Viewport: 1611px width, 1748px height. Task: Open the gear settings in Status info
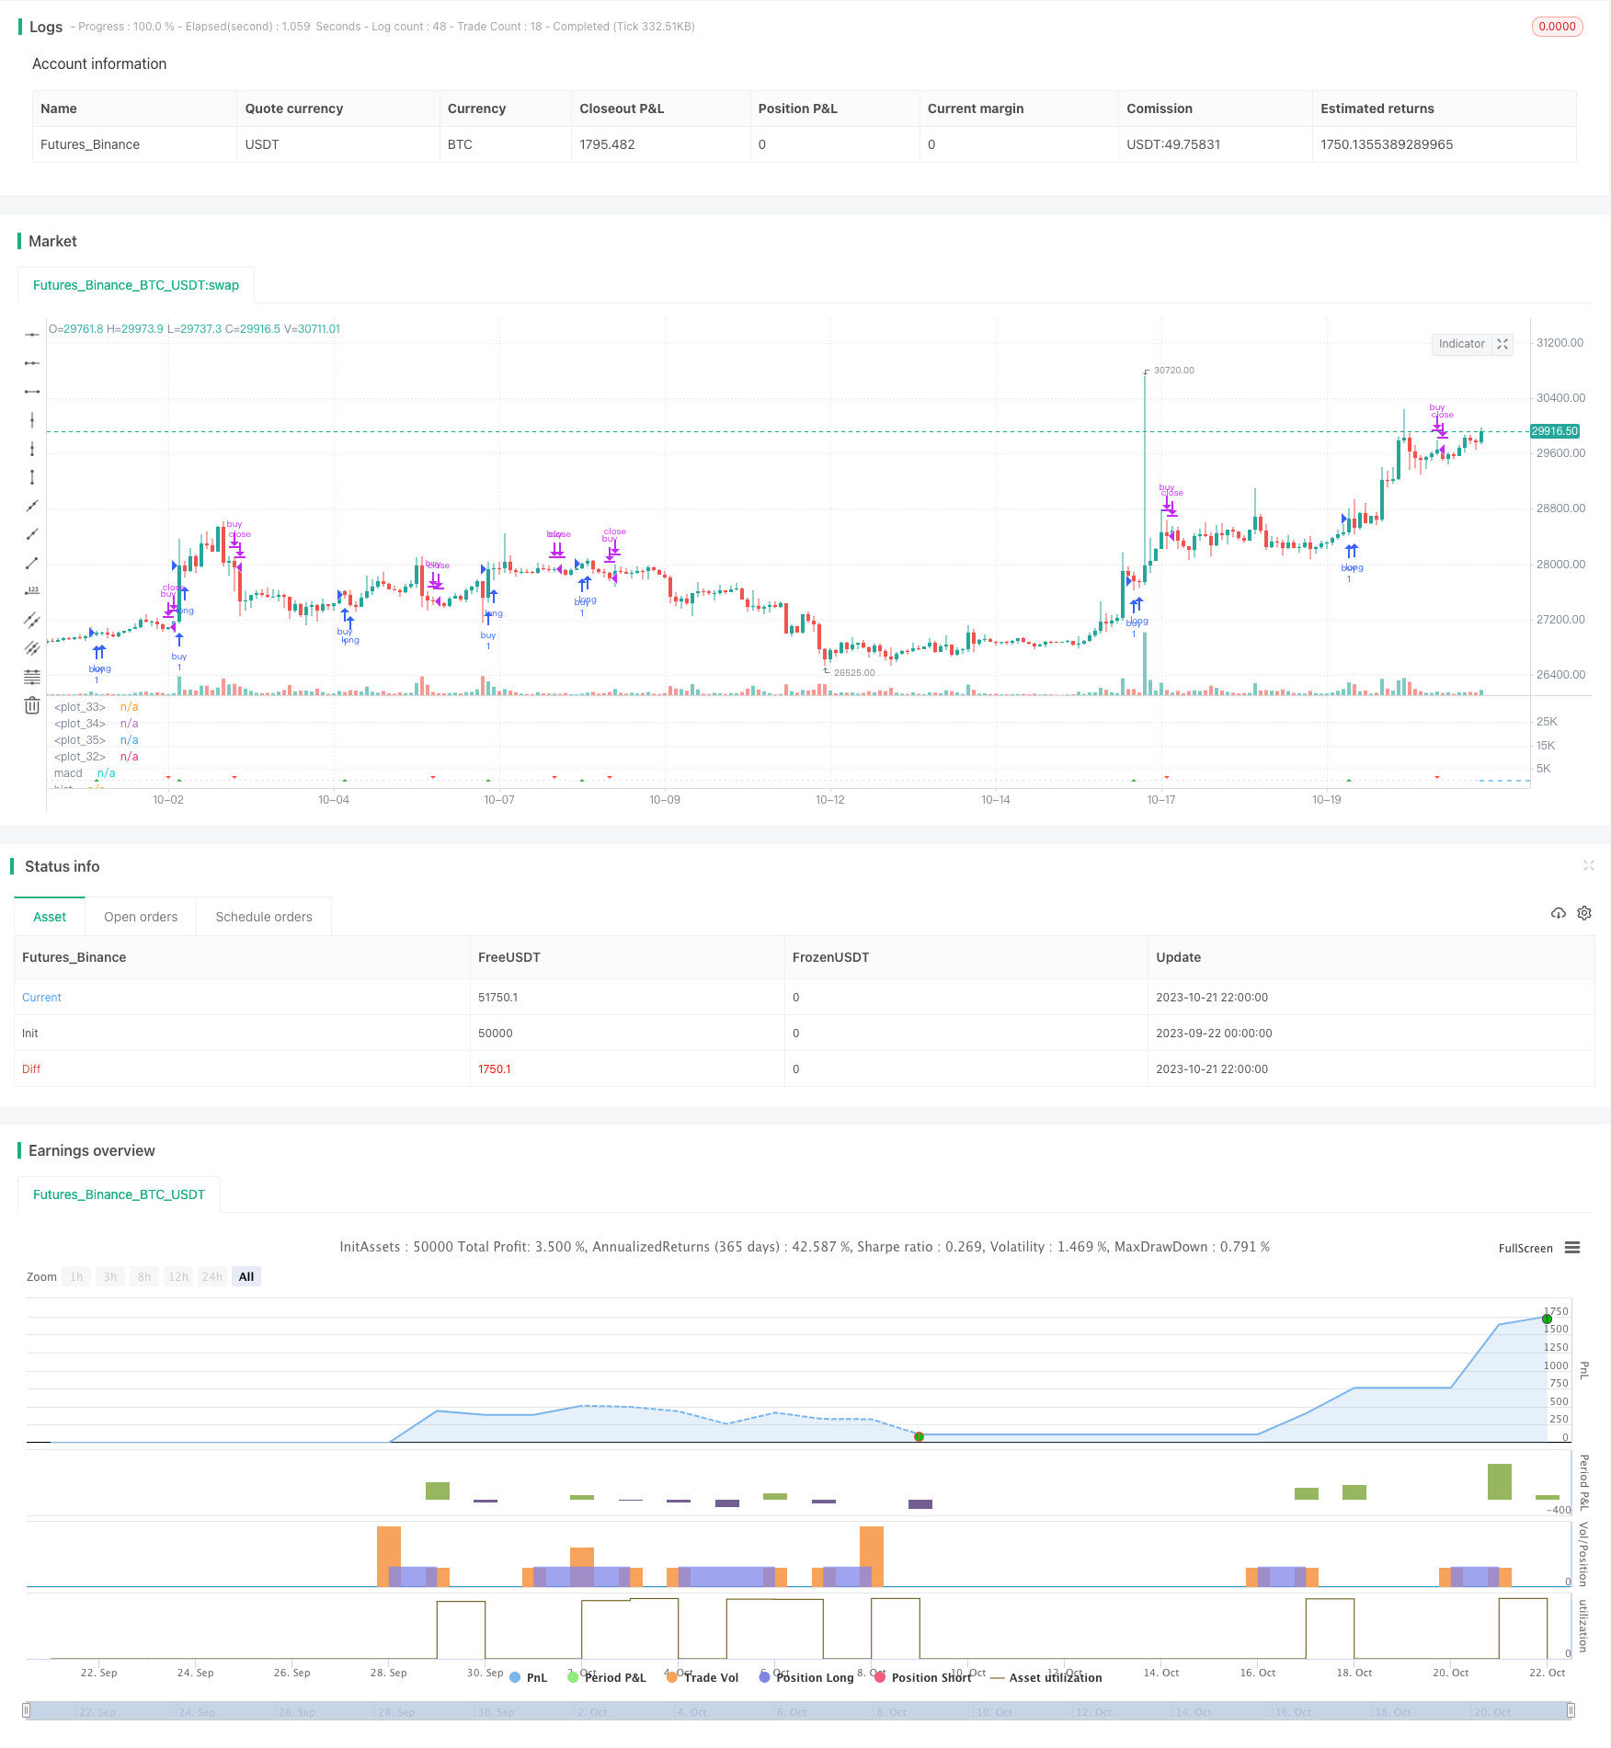click(1584, 913)
